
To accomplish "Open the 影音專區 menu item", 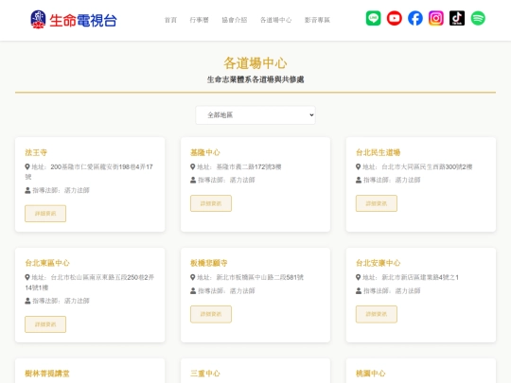I will pos(317,20).
